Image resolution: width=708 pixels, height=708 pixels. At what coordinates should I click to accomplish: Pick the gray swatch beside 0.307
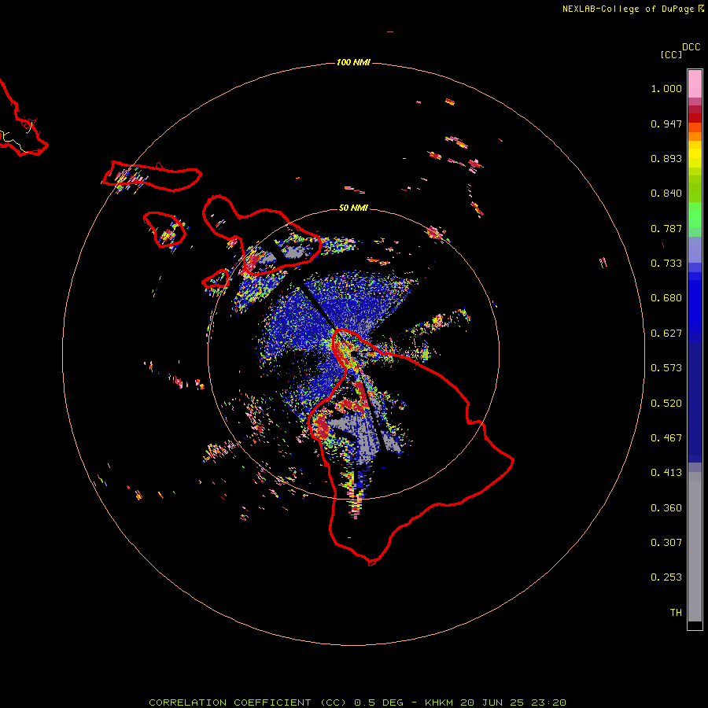pos(695,547)
